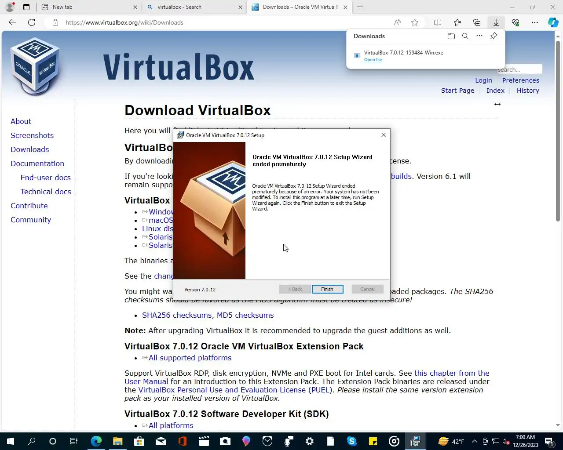The height and width of the screenshot is (450, 563).
Task: Click About in the site sidebar
Action: pyautogui.click(x=21, y=121)
